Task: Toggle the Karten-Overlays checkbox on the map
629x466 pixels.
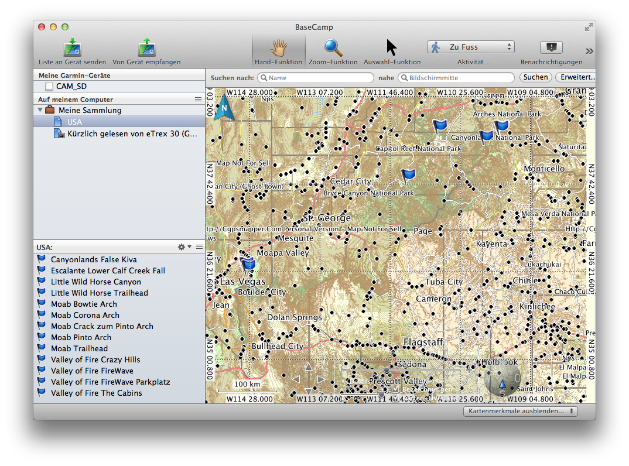Action: coord(396,398)
